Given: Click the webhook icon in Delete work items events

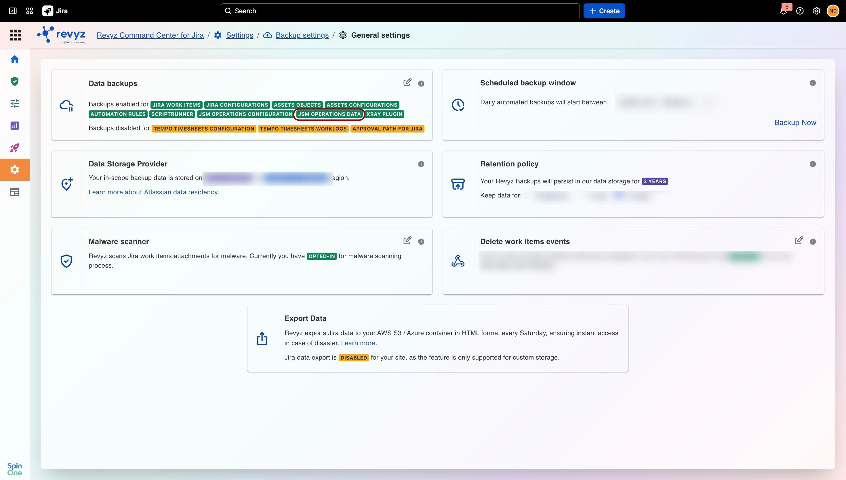Looking at the screenshot, I should [458, 261].
